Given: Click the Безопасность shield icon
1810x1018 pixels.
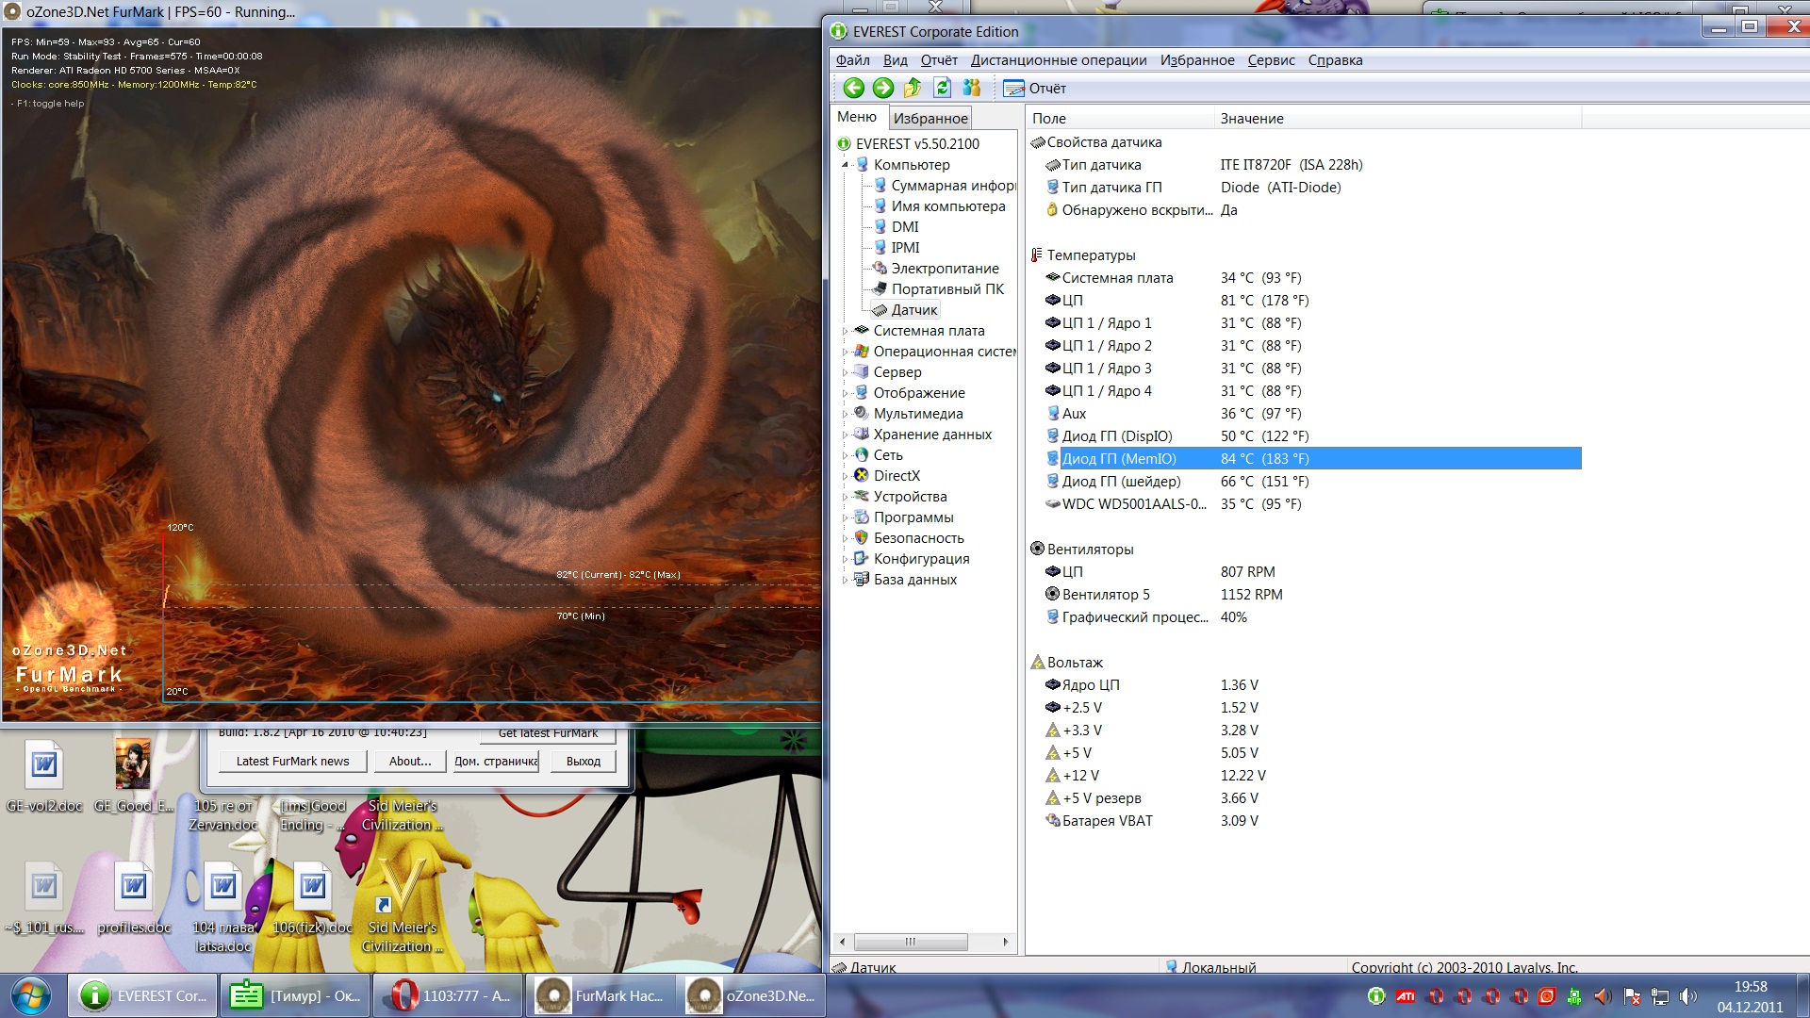Looking at the screenshot, I should coord(861,537).
